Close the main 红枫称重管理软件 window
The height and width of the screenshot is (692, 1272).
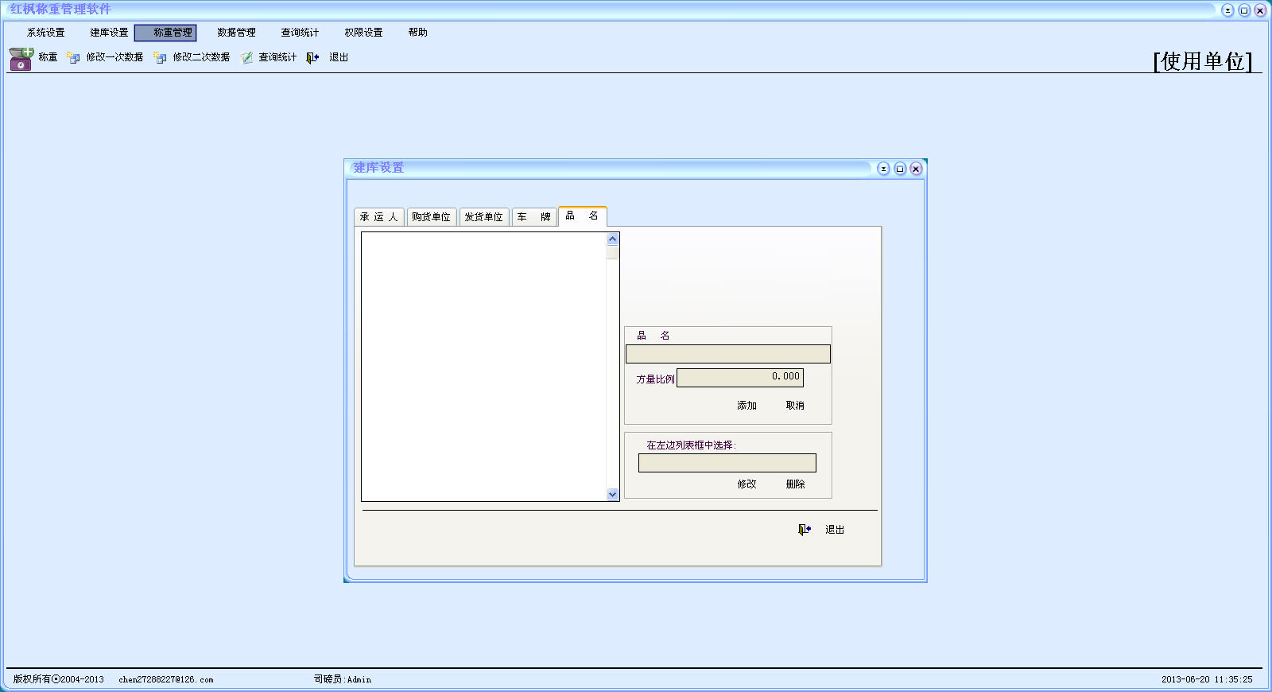pos(1260,10)
